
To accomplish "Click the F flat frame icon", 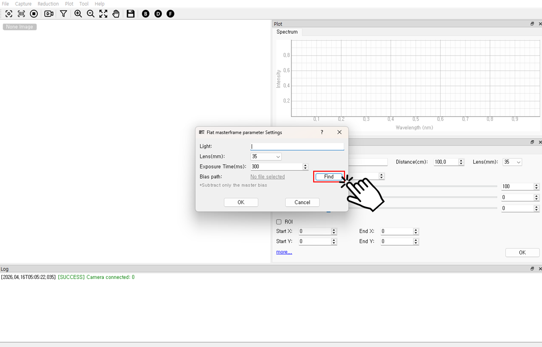I will coord(170,14).
